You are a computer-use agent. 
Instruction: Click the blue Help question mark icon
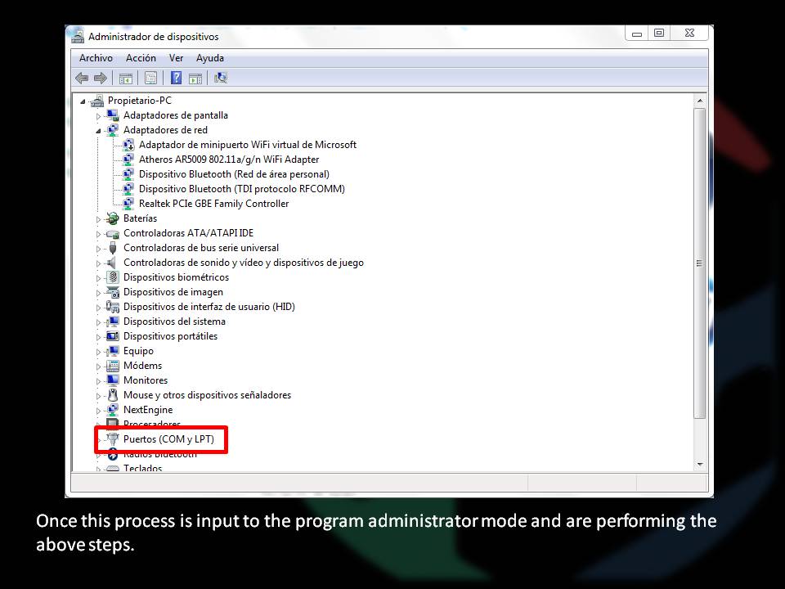[177, 78]
